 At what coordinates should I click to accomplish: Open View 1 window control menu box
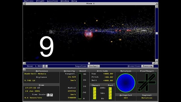pos(24,4)
